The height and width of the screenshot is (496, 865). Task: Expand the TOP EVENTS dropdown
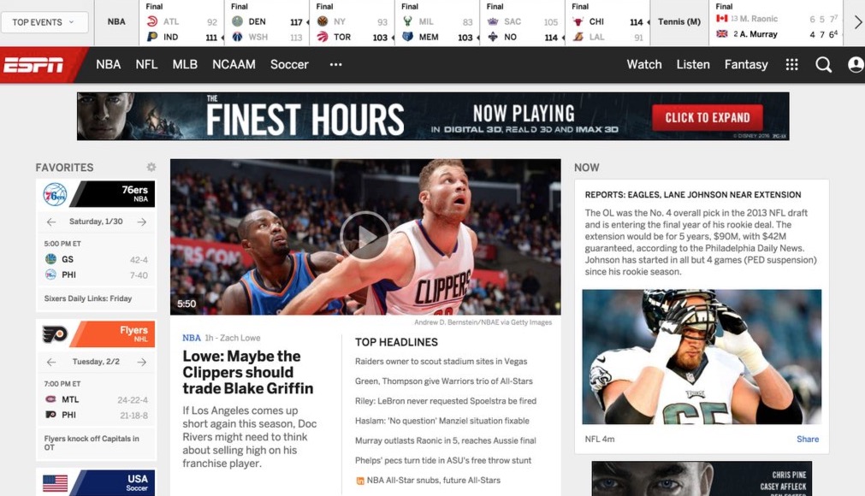44,22
